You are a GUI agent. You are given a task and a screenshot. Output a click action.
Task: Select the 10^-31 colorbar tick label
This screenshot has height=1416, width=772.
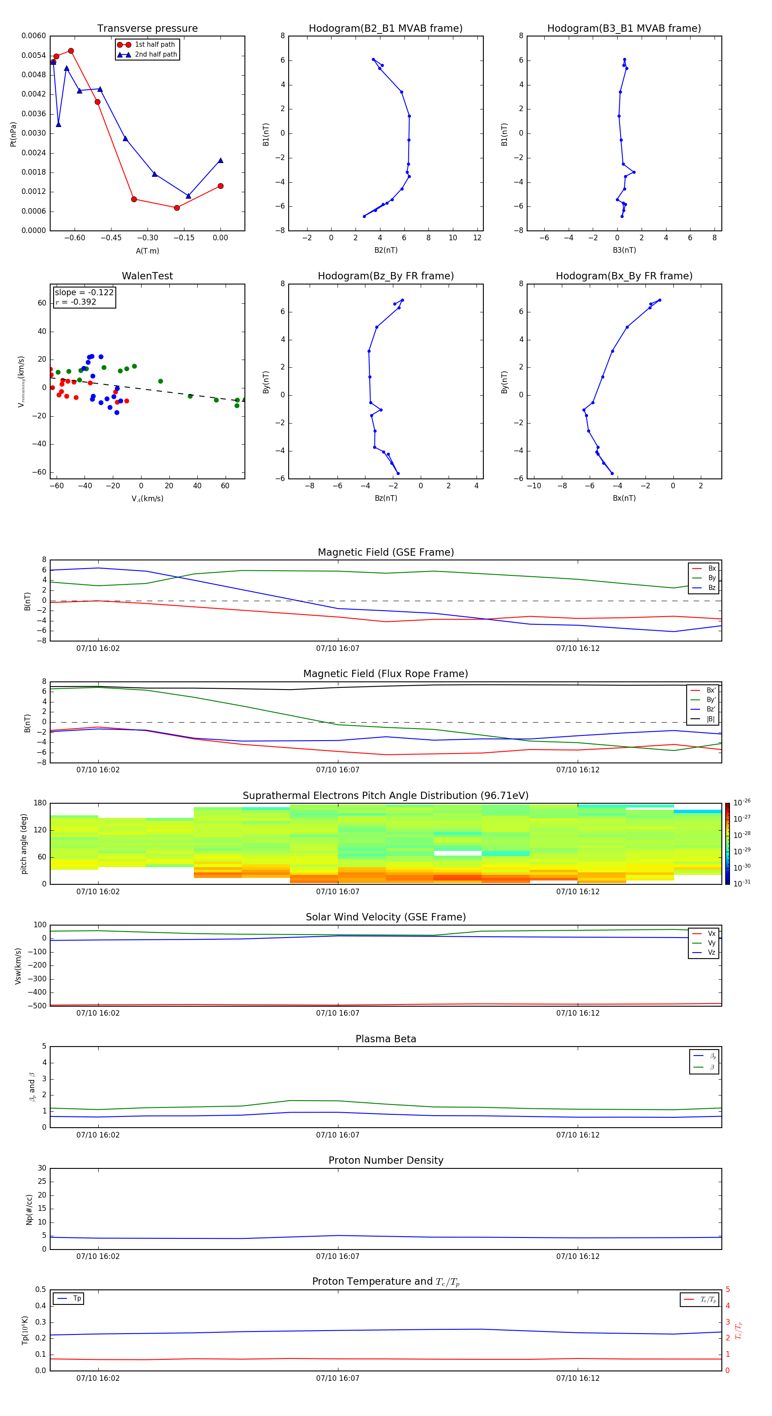pos(742,883)
